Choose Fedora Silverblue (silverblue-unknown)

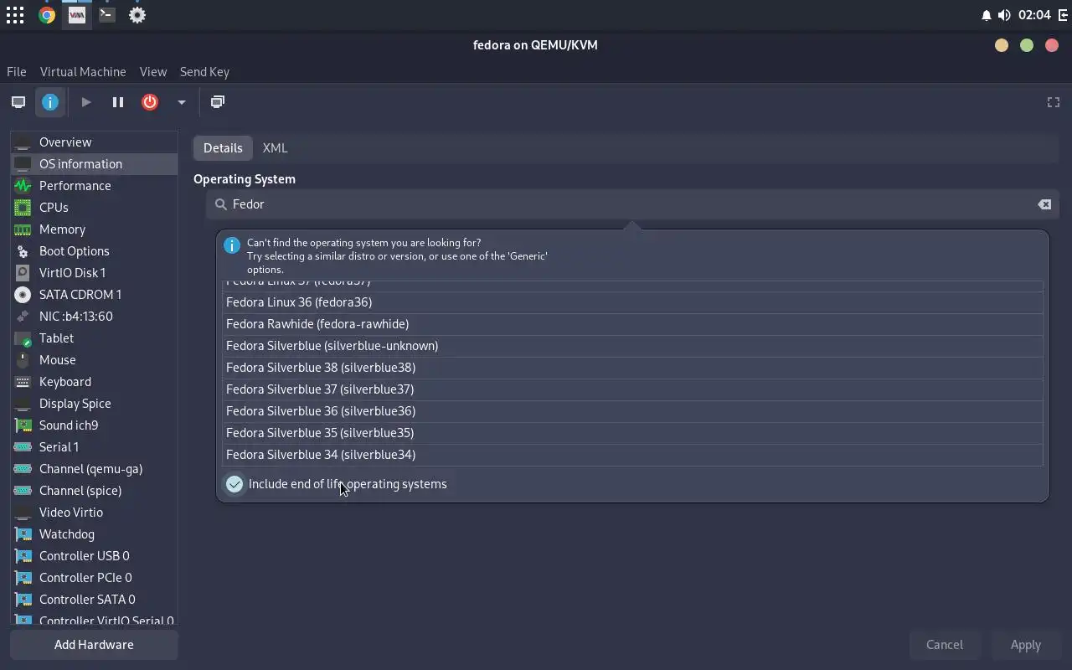tap(632, 346)
